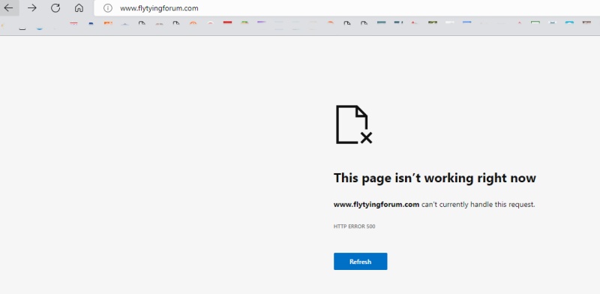Reload the page with the toolbar refresh icon
Image resolution: width=600 pixels, height=294 pixels.
[x=55, y=8]
